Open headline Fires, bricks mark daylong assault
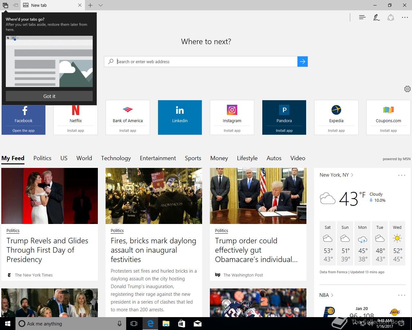 point(154,250)
